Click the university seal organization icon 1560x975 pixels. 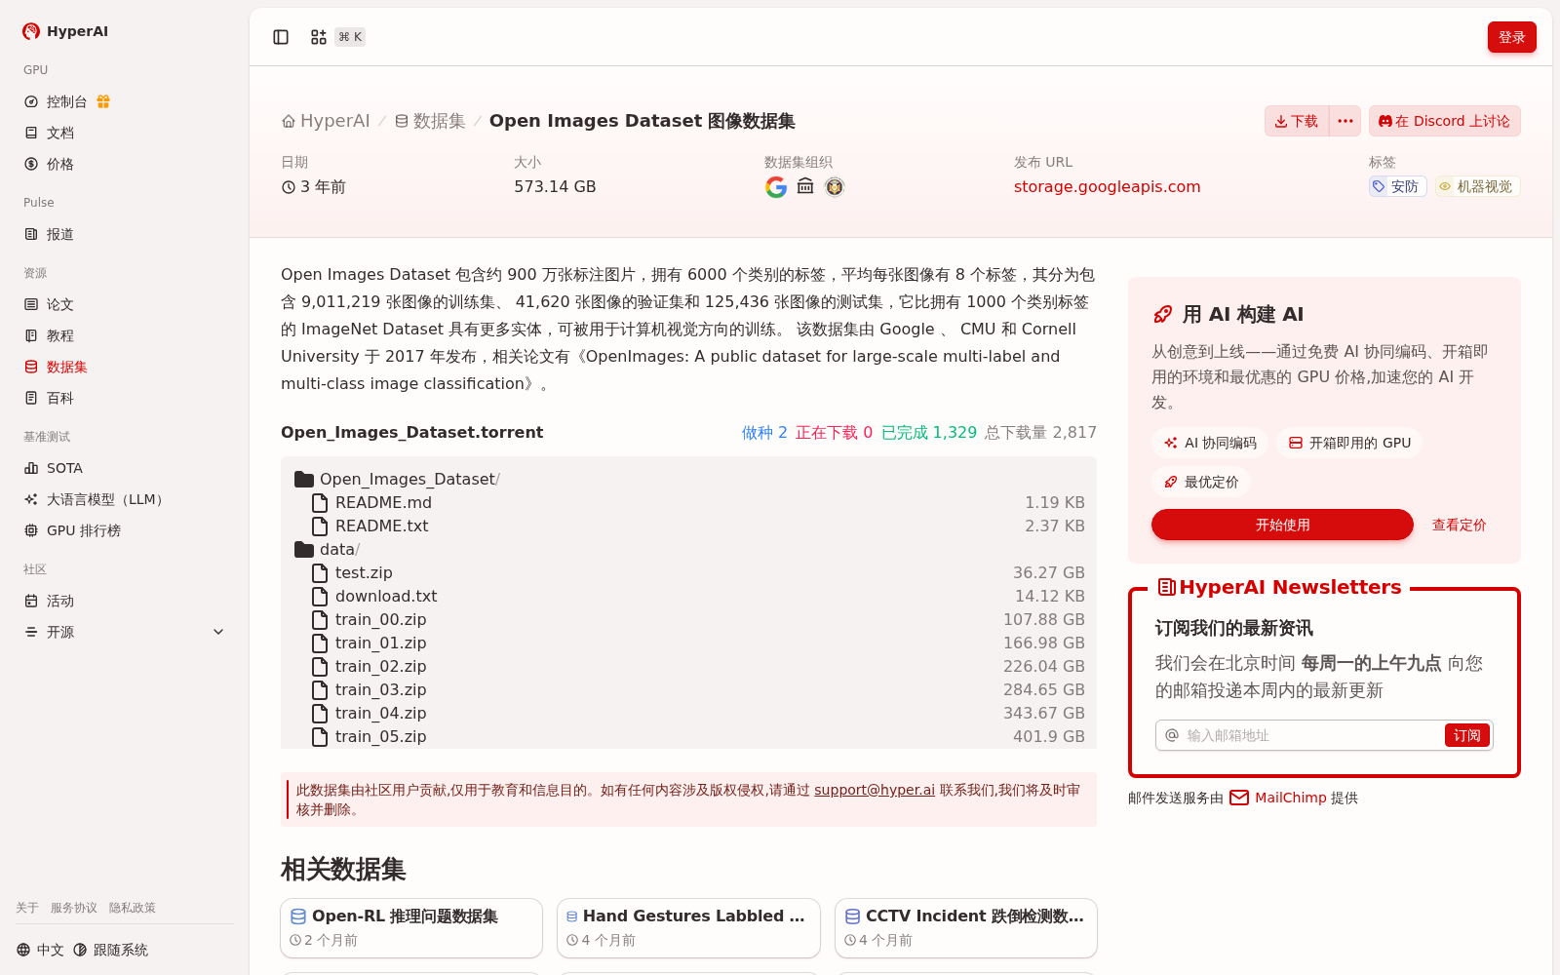pos(835,186)
